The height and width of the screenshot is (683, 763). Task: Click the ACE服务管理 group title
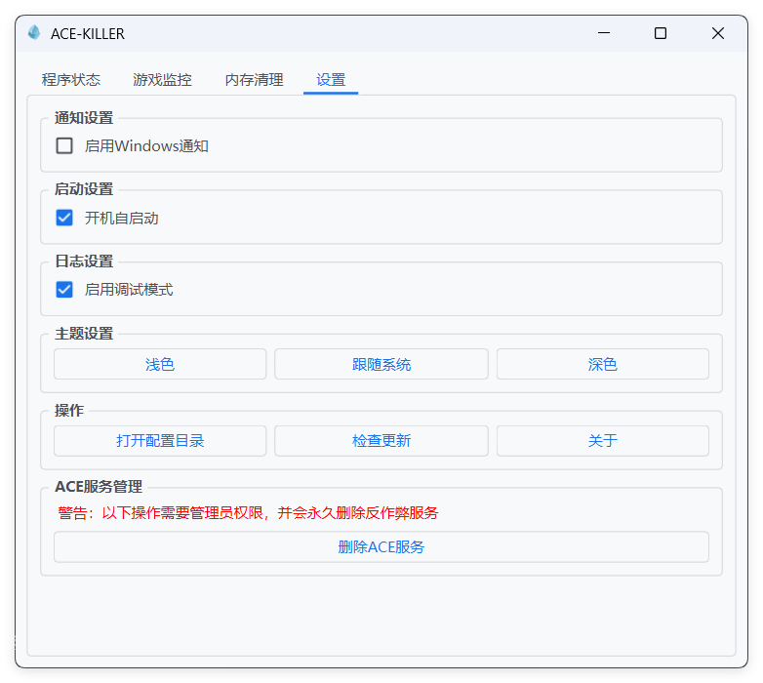[x=99, y=487]
